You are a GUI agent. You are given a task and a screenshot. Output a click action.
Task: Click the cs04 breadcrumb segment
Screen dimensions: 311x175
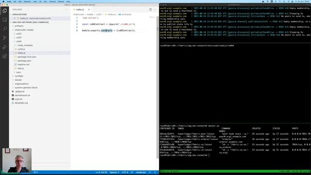pyautogui.click(x=99, y=15)
